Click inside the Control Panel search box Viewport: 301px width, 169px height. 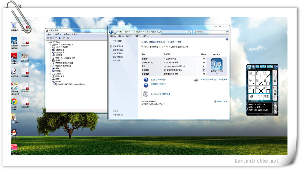point(209,32)
